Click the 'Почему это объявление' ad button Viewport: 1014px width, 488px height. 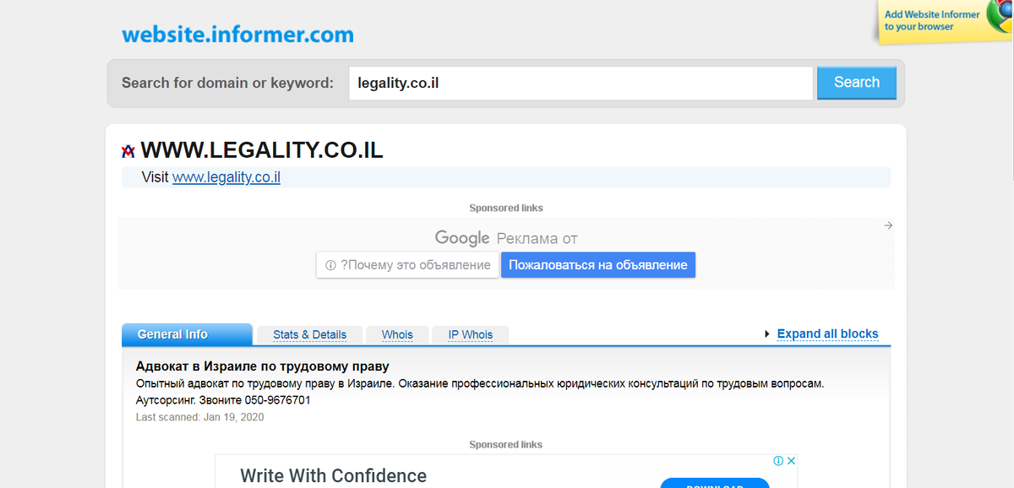click(x=407, y=265)
